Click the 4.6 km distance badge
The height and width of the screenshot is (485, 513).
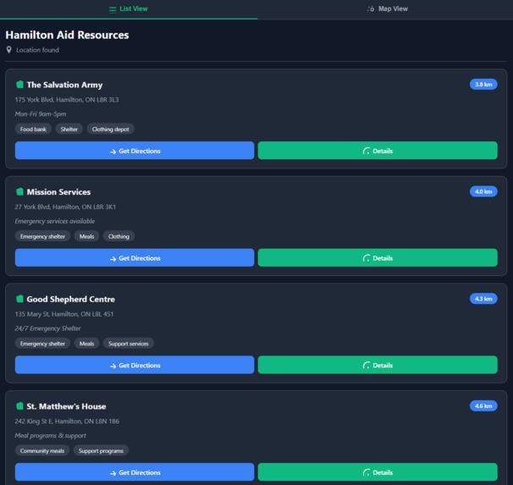point(483,406)
